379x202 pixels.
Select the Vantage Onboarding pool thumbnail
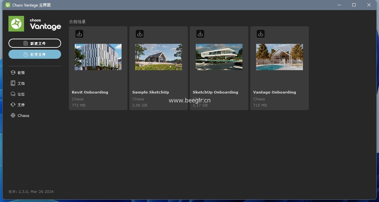280,57
